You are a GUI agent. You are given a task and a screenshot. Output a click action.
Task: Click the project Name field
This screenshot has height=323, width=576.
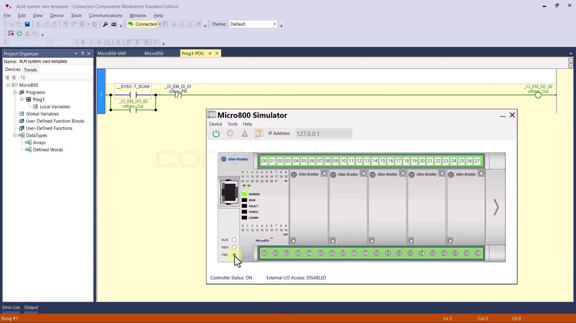point(56,62)
